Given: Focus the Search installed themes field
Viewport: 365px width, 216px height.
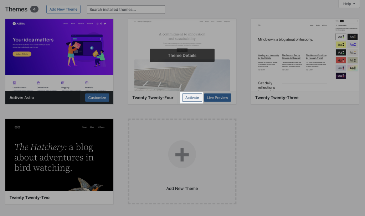Looking at the screenshot, I should point(126,10).
